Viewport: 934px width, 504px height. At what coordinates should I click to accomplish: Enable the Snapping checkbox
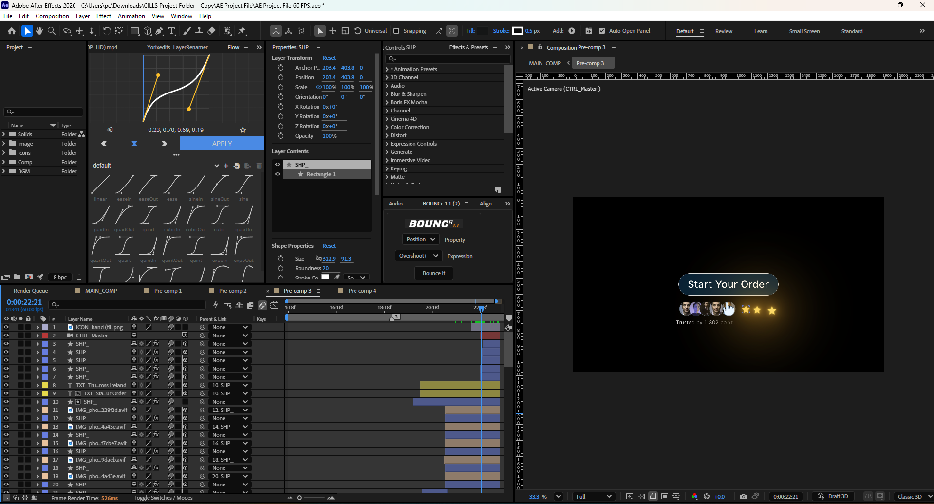396,31
